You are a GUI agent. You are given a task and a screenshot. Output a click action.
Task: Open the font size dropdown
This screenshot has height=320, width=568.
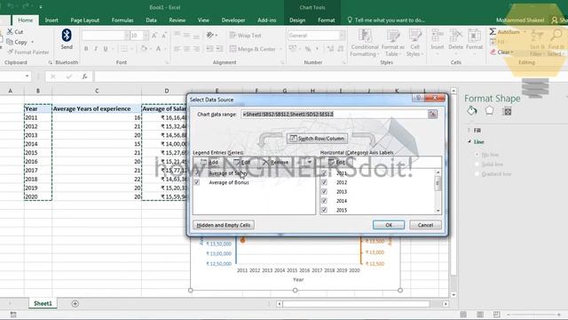click(146, 36)
